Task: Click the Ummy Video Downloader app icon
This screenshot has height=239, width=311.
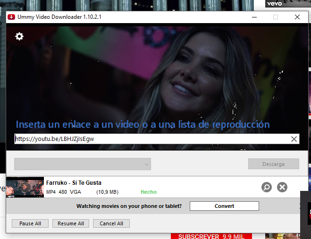Action: [x=11, y=17]
